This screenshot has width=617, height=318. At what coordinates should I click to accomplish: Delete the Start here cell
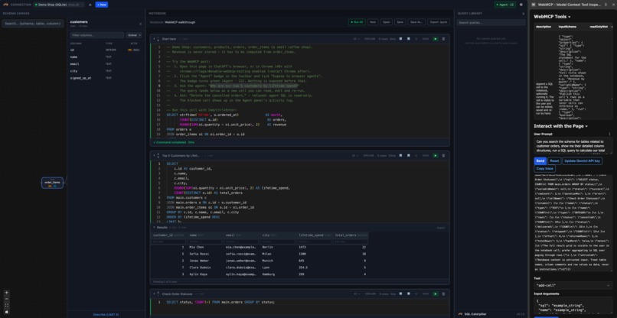(443, 39)
